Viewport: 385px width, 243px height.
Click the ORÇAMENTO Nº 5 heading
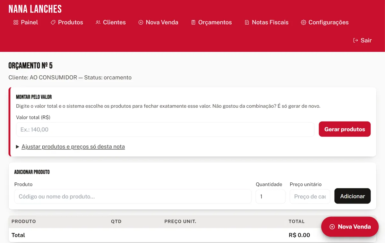(x=30, y=66)
